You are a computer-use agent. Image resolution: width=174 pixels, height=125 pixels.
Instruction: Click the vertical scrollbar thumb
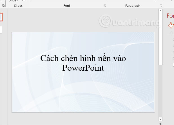160,39
